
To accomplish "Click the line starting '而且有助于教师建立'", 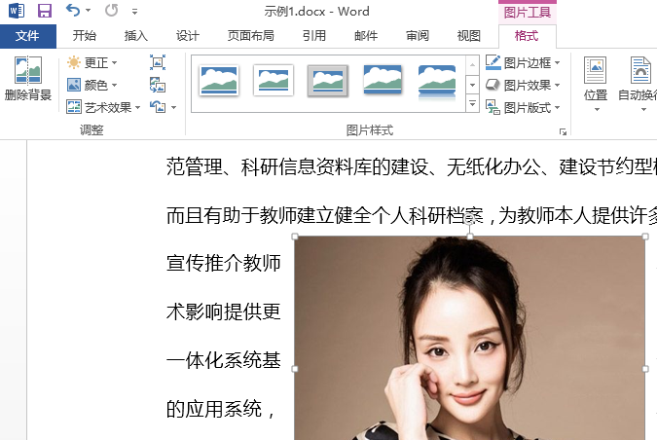I will [x=412, y=216].
